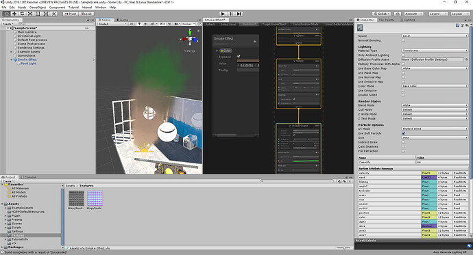
Task: Click the Pause button
Action: click(231, 14)
